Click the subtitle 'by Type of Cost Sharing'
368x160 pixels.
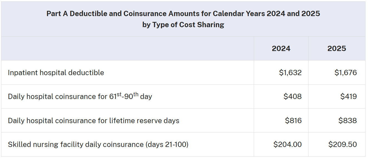coord(183,25)
